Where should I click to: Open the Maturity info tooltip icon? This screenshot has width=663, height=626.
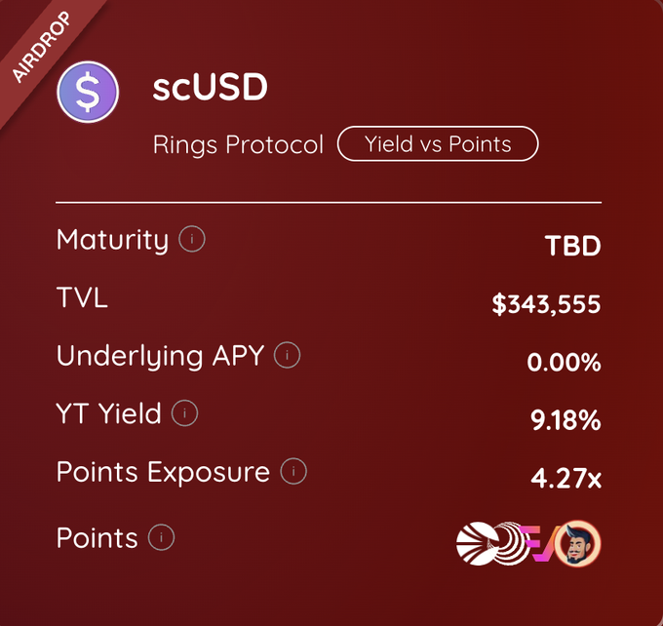(x=192, y=239)
